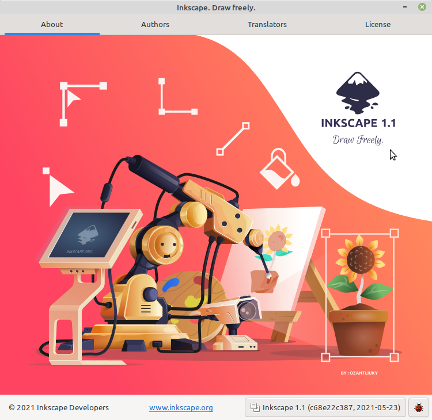Minimize the Inkscape About window
This screenshot has width=432, height=420.
click(x=405, y=7)
